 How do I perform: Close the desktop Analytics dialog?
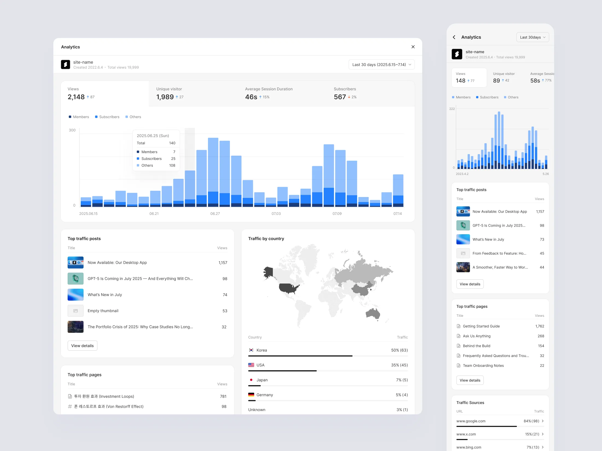point(413,47)
